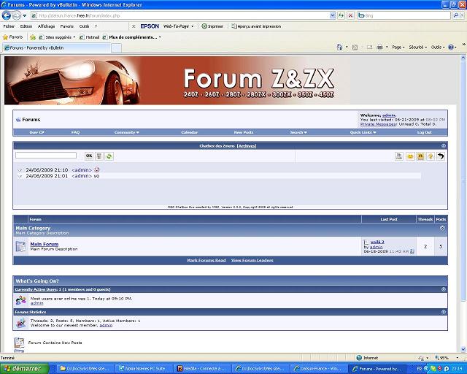Click the chatbox trash clear icon
Image resolution: width=467 pixels, height=374 pixels.
click(99, 156)
